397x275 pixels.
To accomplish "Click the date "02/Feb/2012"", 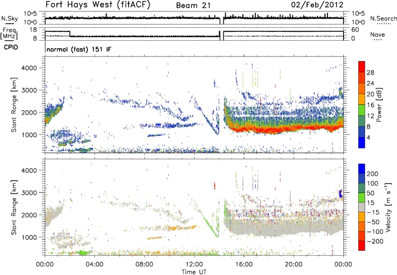I will tap(317, 4).
